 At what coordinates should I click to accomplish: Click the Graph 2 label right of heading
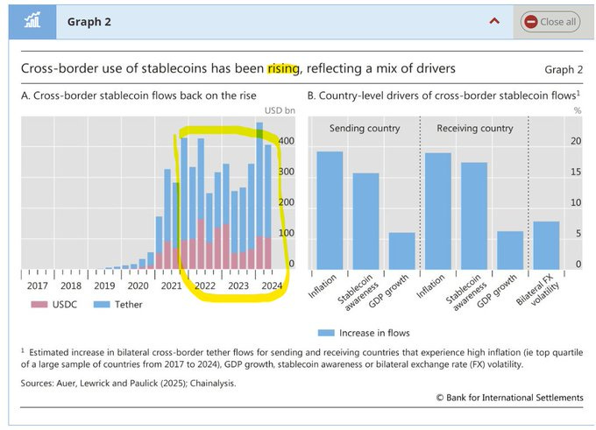pyautogui.click(x=564, y=70)
